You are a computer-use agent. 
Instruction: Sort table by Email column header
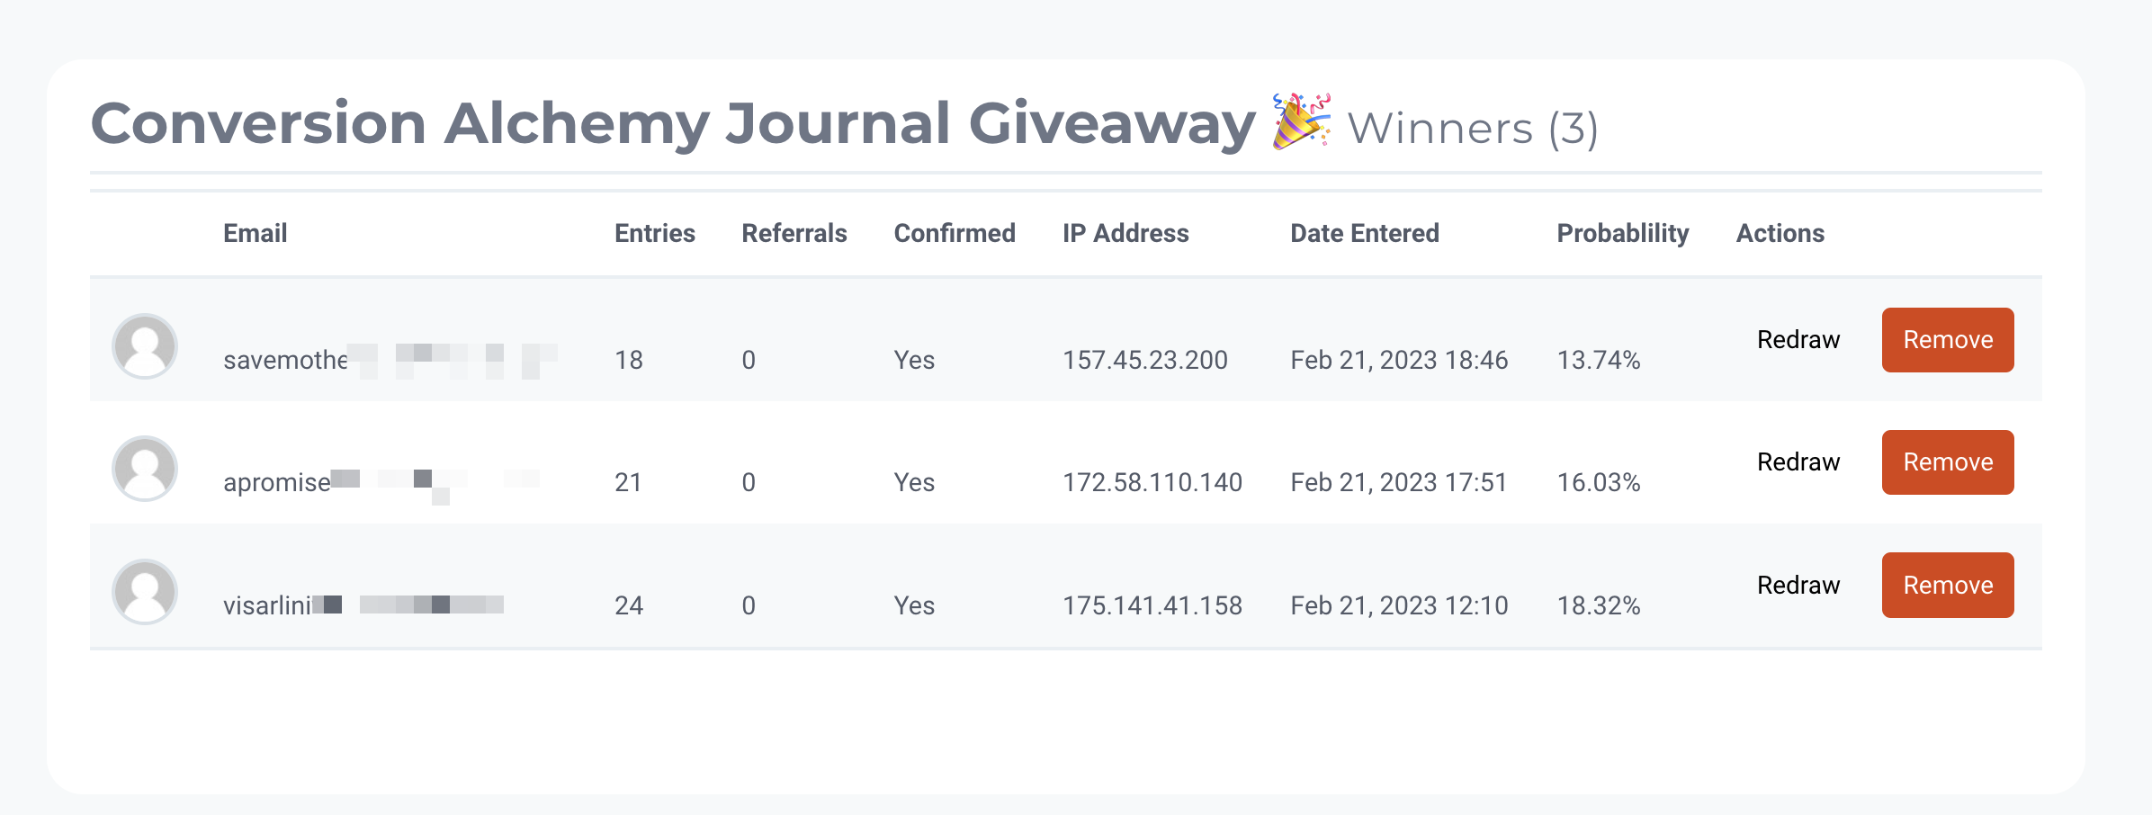click(256, 234)
